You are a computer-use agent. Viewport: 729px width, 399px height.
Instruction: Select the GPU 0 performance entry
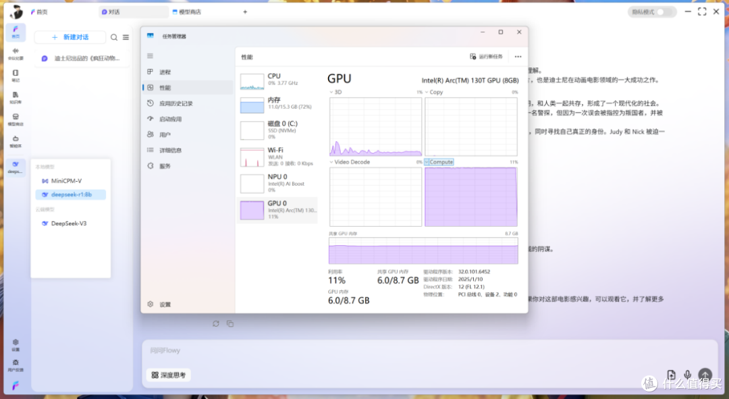tap(278, 210)
